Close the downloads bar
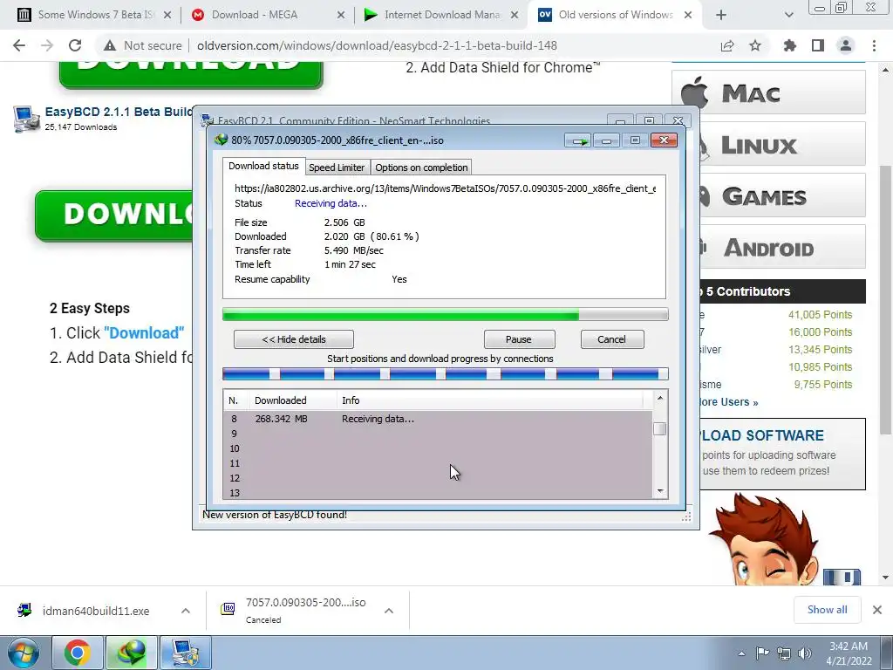Screen dimensions: 893x670 (x=877, y=610)
